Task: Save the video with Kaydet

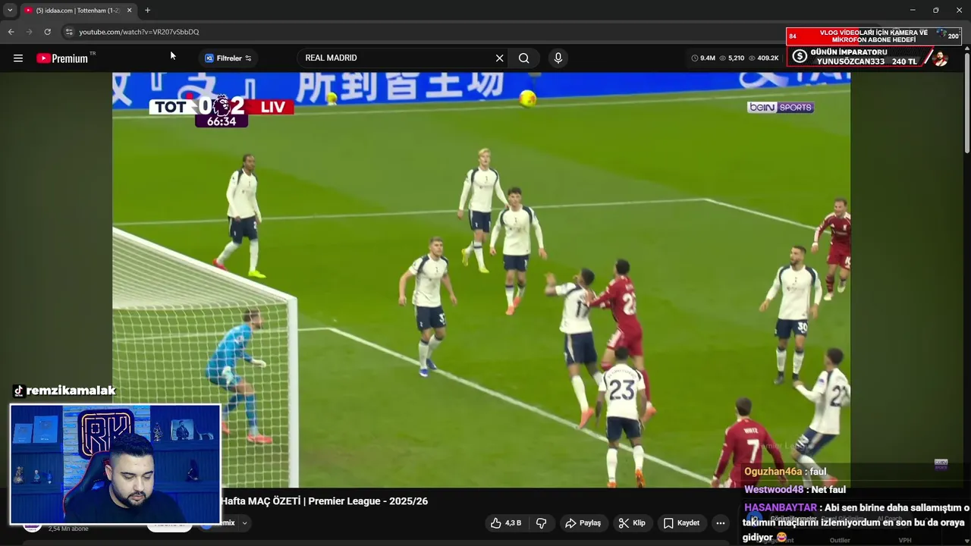Action: [681, 523]
